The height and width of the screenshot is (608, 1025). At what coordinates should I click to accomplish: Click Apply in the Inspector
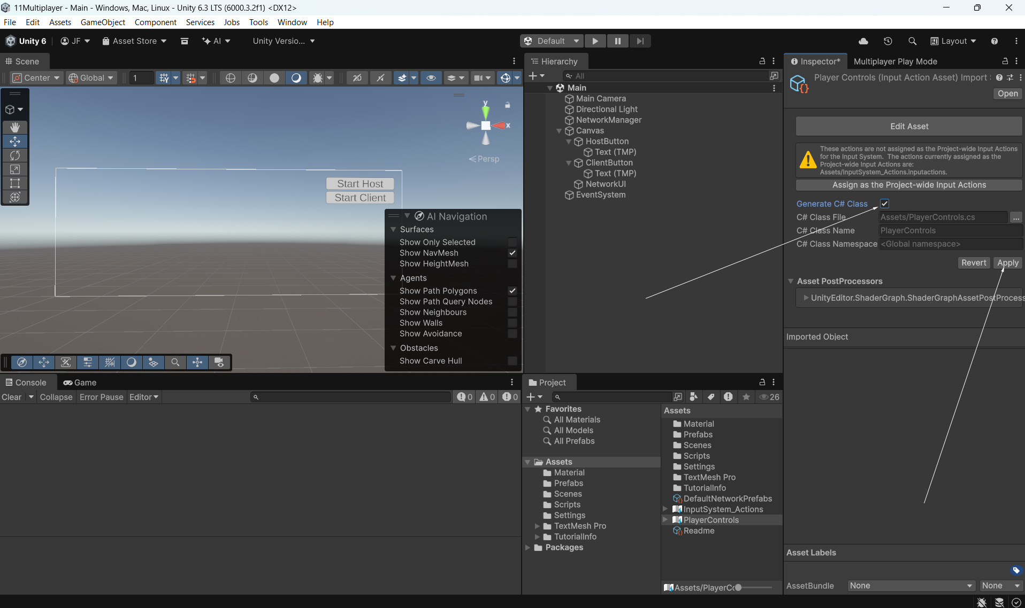(x=1007, y=263)
